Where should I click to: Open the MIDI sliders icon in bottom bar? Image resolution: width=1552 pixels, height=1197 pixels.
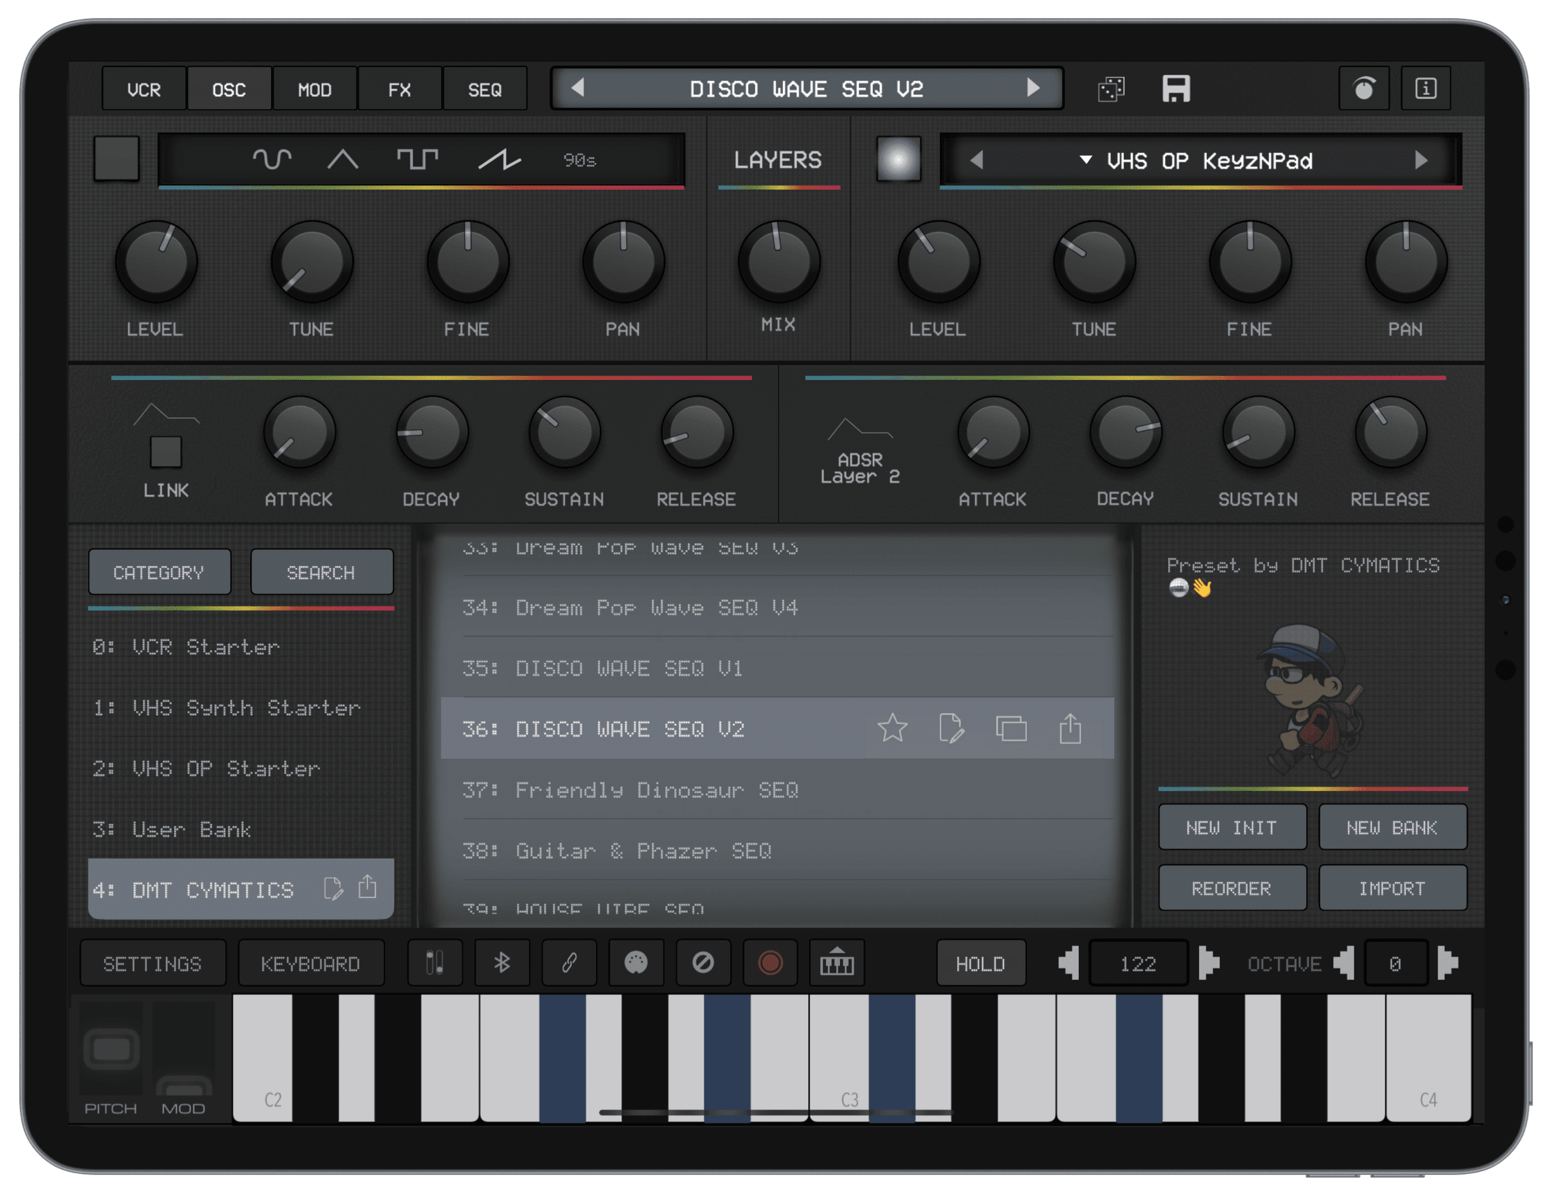click(435, 963)
